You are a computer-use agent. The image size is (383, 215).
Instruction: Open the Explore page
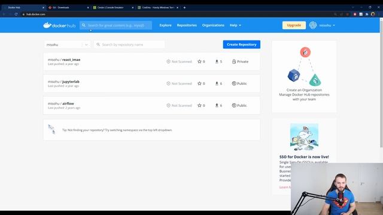165,25
